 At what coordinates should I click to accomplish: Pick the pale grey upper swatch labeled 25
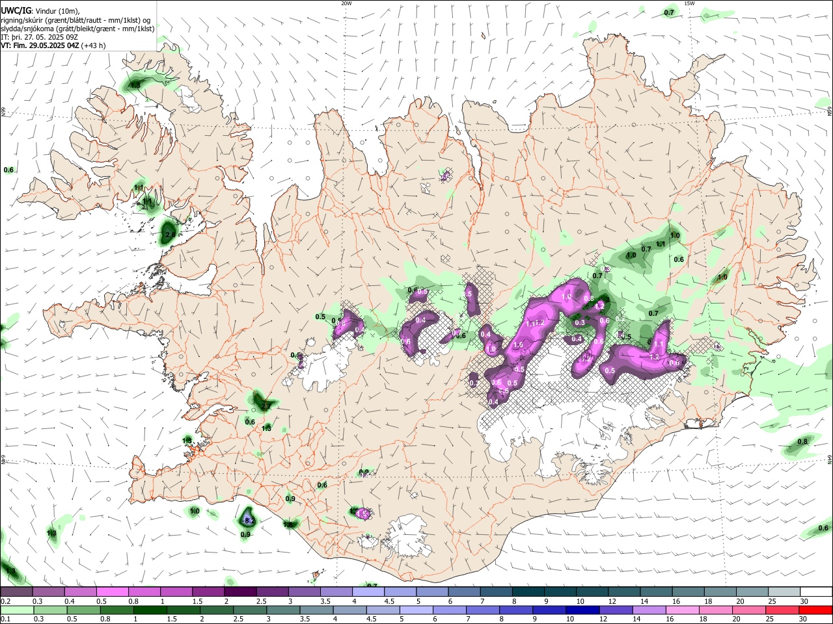coord(784,591)
